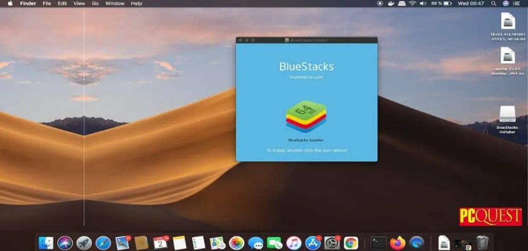Viewport: 528px width, 251px height.
Task: Click the volume icon in menu bar
Action: click(x=423, y=3)
